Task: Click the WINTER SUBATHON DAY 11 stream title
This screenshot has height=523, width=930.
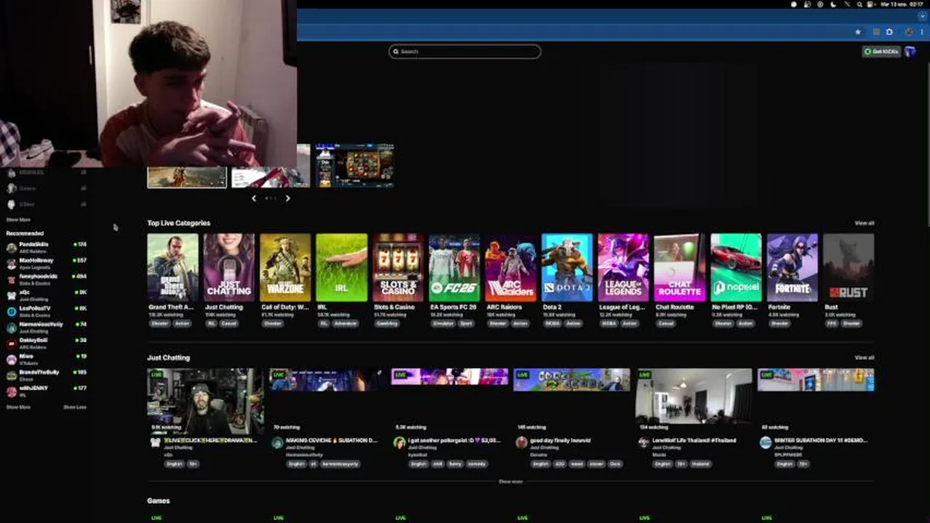Action: pos(821,440)
